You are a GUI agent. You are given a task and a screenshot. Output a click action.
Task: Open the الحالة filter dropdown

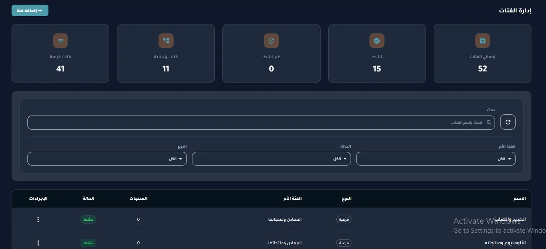coord(271,159)
